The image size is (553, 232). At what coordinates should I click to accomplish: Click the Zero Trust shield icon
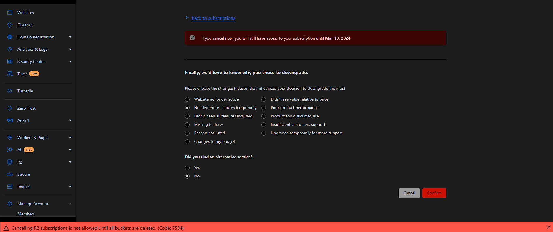[x=10, y=108]
